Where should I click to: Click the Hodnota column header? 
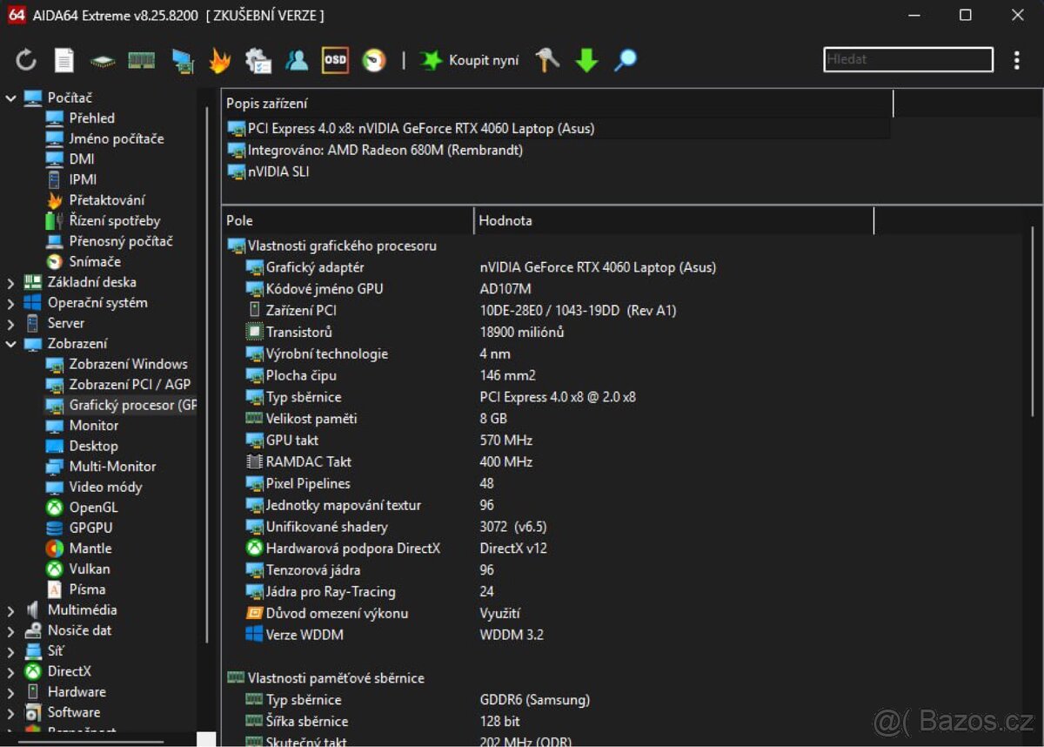[674, 220]
